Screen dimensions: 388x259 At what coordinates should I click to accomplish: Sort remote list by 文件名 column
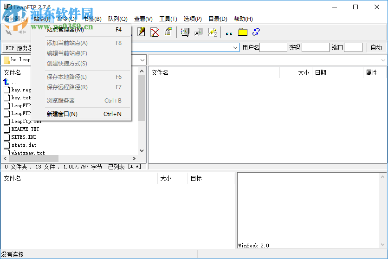pos(214,72)
